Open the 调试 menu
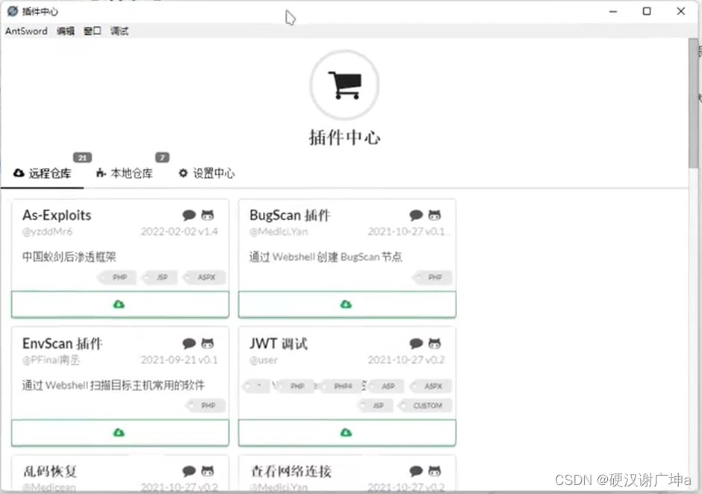 [x=119, y=31]
